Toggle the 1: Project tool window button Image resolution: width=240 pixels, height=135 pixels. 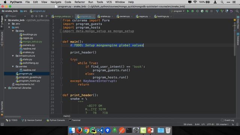coord(2,22)
